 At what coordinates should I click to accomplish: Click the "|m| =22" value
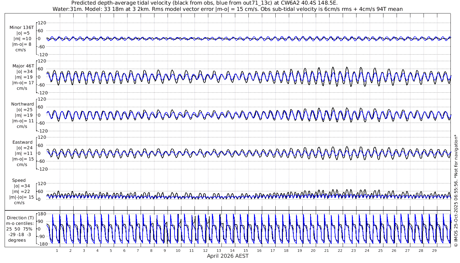pos(22,192)
